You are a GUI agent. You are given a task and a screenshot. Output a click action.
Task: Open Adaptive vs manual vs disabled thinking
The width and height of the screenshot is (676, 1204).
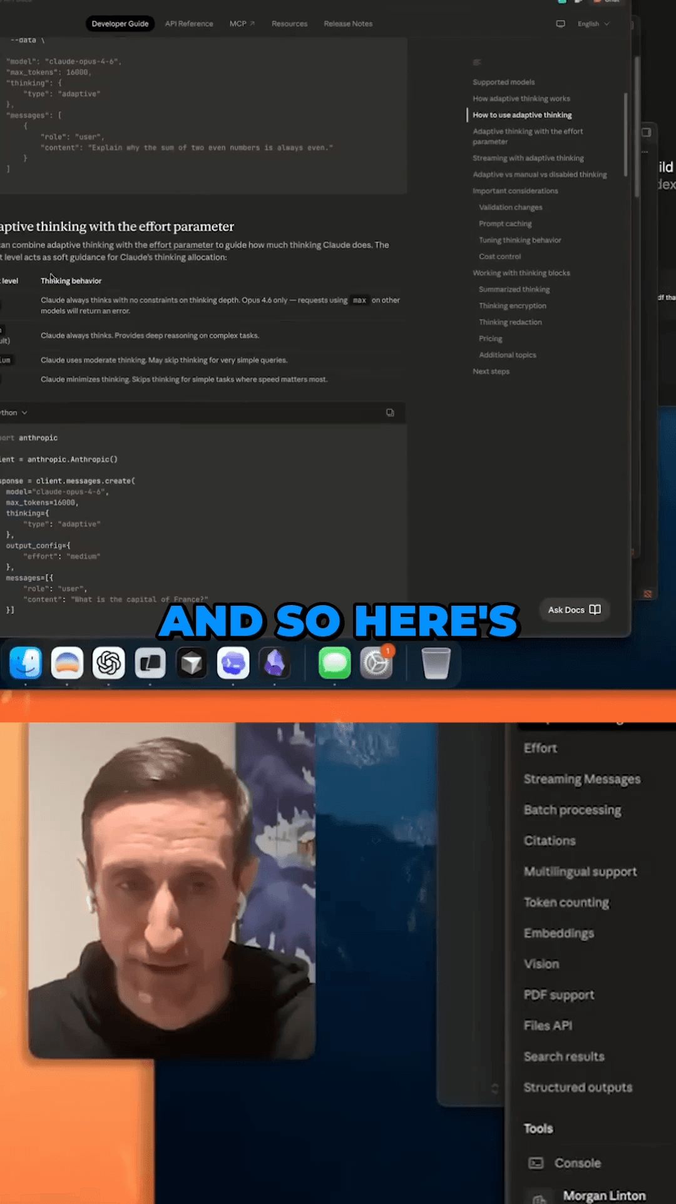tap(540, 175)
